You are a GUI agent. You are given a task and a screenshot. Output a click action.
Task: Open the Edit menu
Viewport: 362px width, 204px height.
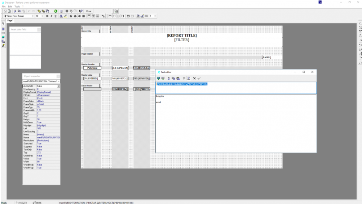pos(9,7)
